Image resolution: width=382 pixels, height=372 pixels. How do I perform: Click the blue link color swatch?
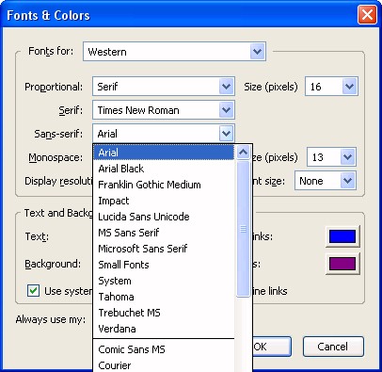[342, 236]
